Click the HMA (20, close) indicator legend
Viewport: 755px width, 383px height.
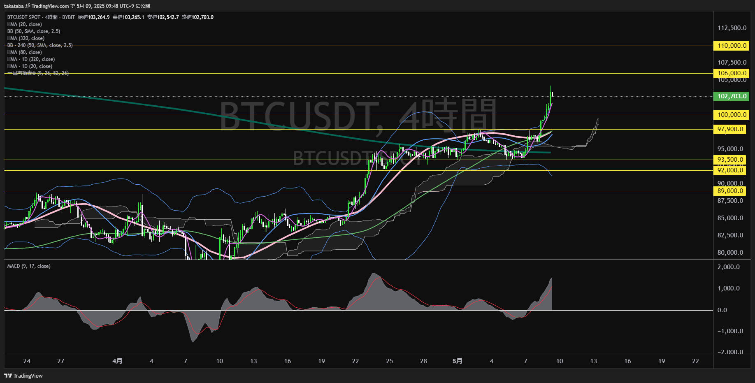coord(25,24)
